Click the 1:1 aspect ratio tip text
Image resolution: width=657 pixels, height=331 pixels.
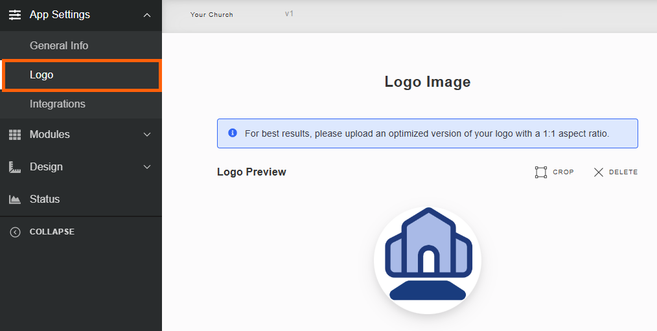pos(426,133)
